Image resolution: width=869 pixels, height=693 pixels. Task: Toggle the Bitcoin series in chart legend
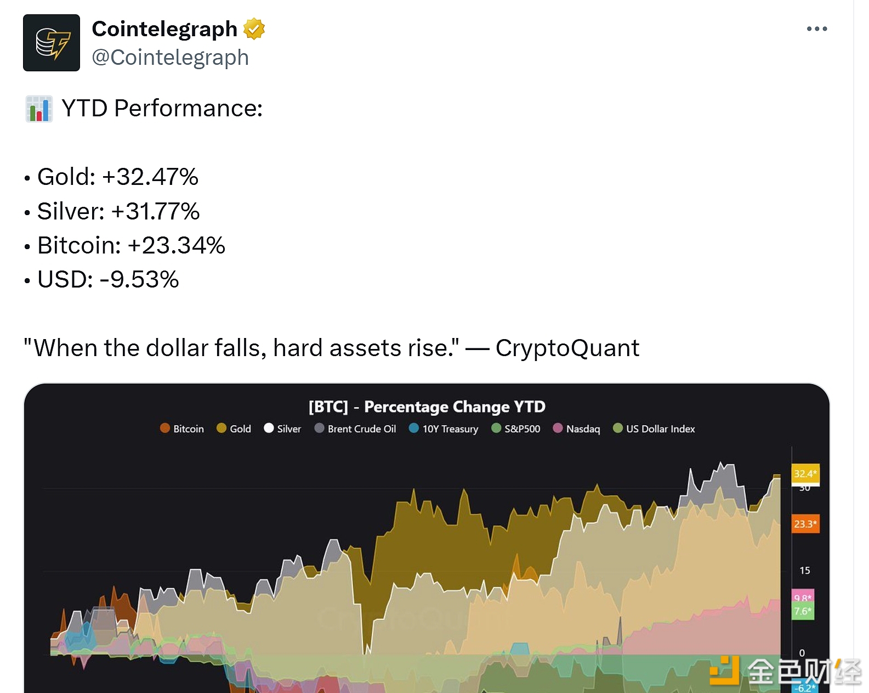(181, 429)
